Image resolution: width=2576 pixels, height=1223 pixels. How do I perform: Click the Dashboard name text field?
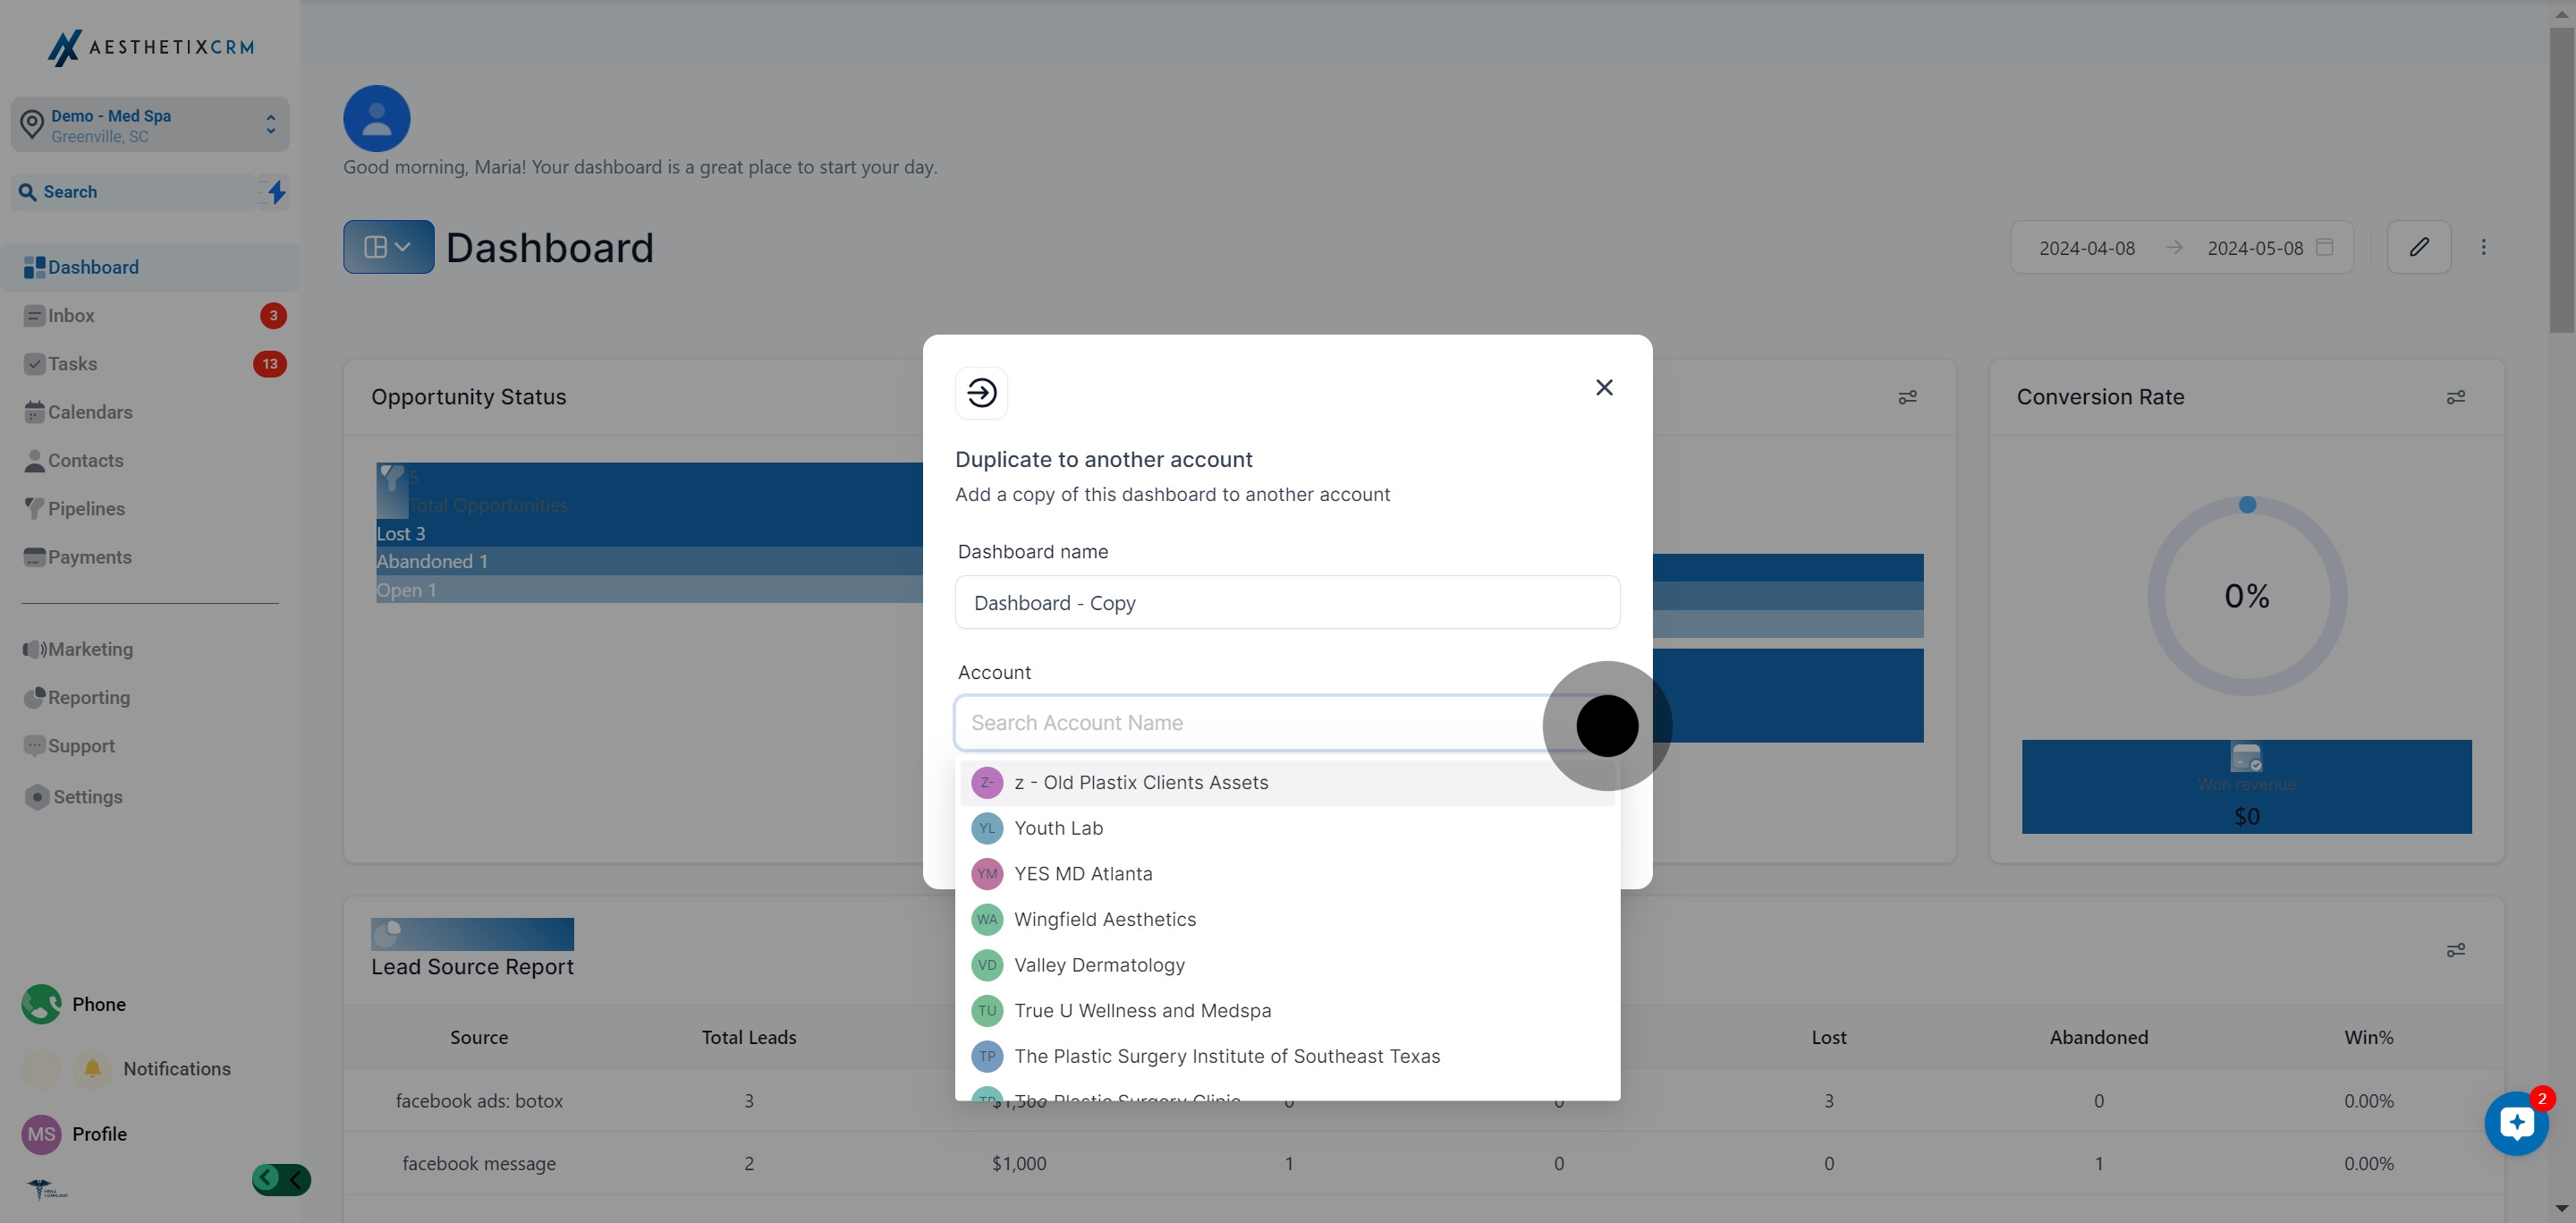pyautogui.click(x=1286, y=603)
